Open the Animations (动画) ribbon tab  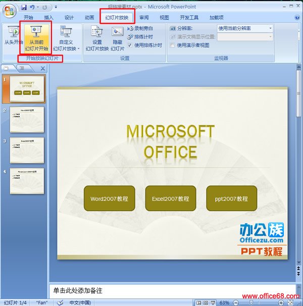pos(89,18)
